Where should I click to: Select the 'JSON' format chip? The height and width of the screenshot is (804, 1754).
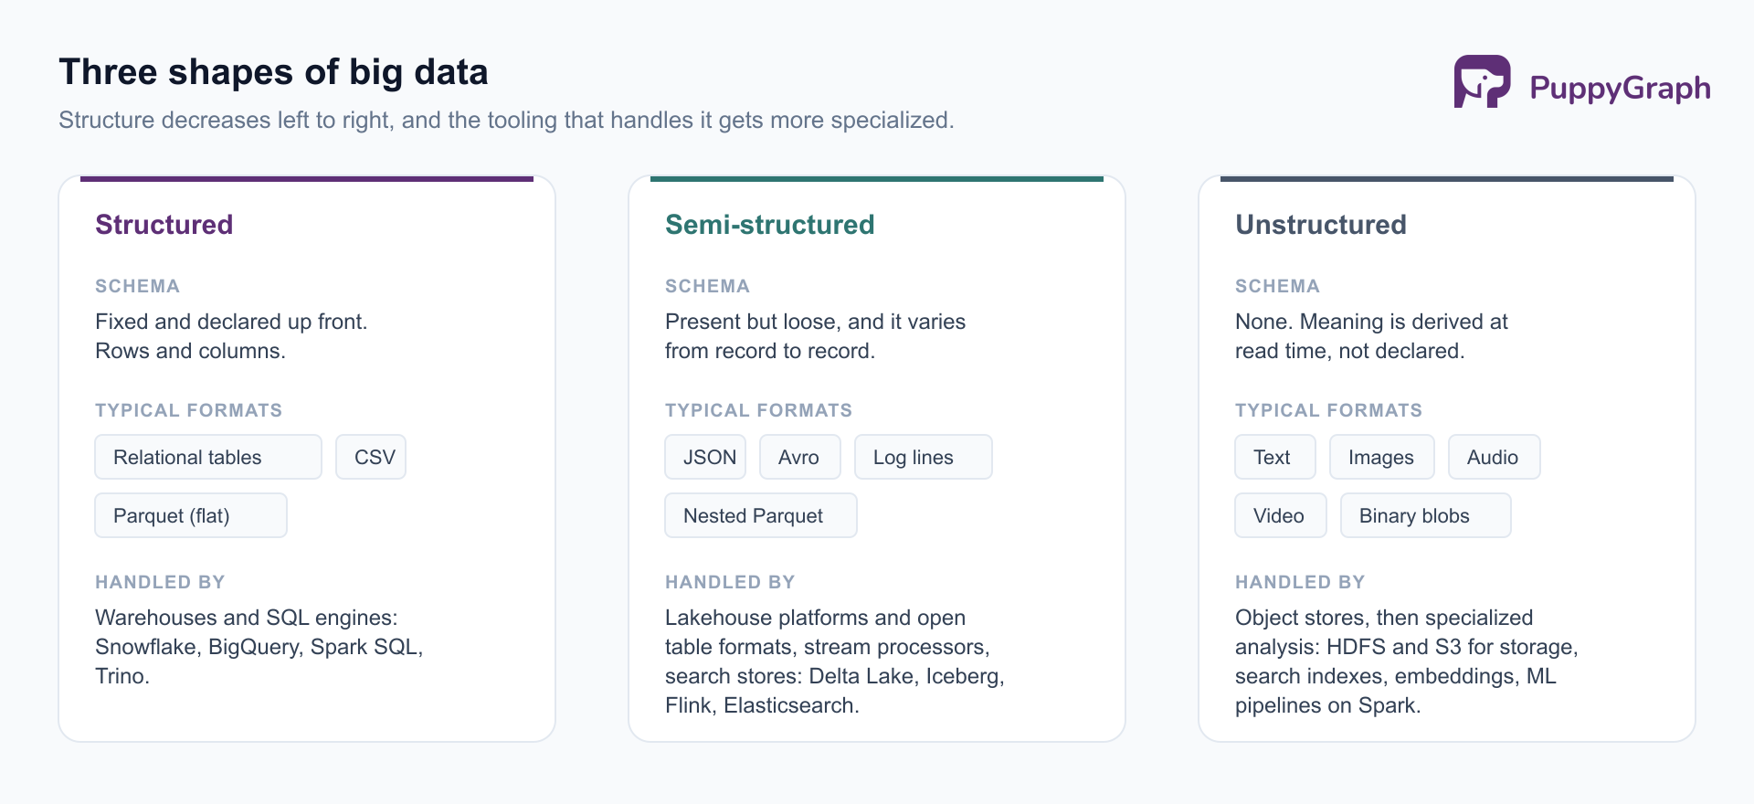tap(705, 457)
